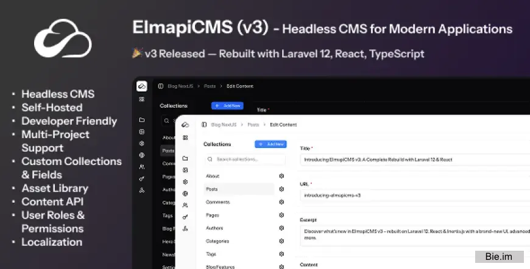Open settings gear for Categories collection

pyautogui.click(x=281, y=241)
